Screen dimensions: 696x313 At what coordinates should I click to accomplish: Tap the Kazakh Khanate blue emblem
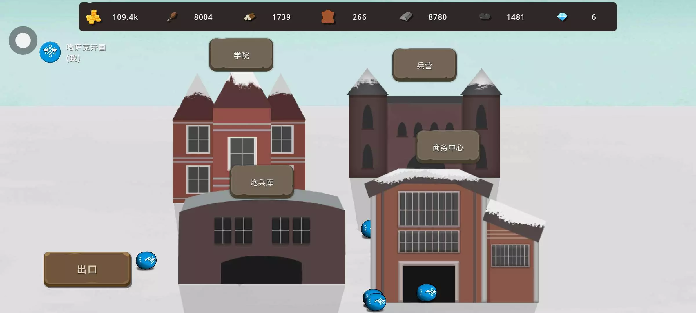pos(50,52)
